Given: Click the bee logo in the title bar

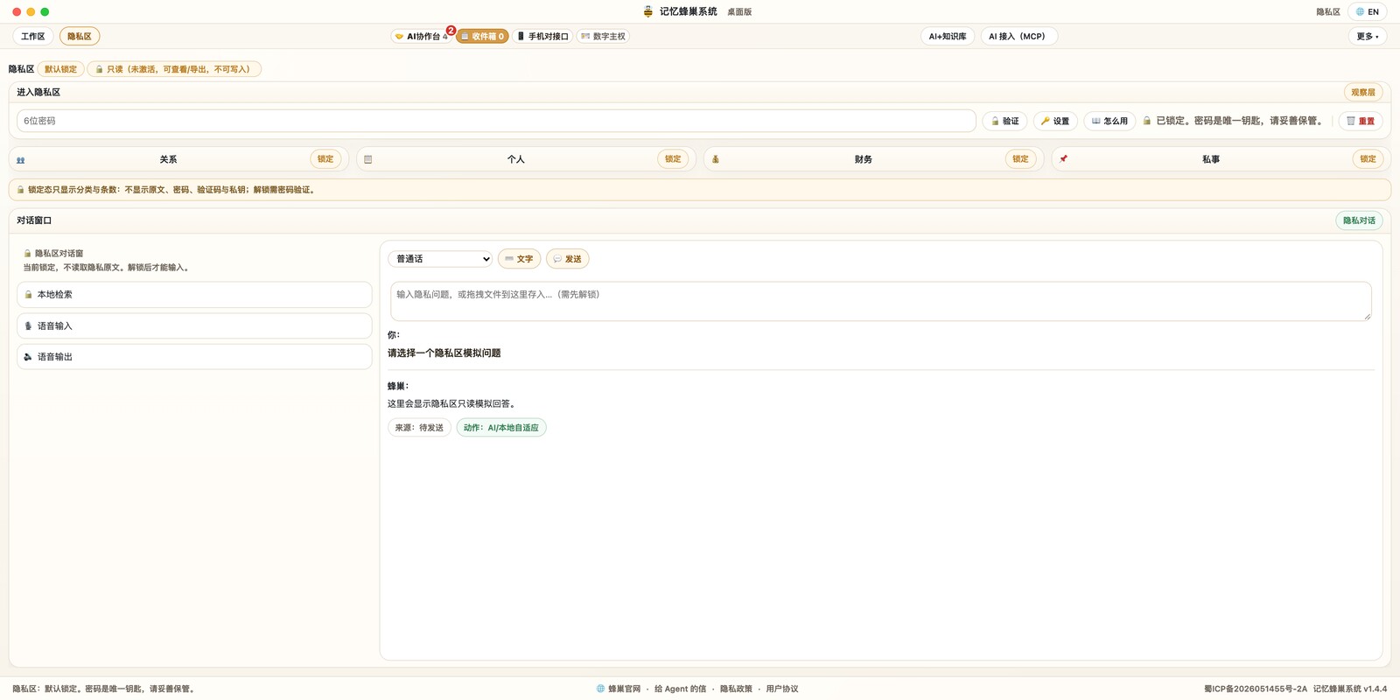Looking at the screenshot, I should click(x=648, y=11).
